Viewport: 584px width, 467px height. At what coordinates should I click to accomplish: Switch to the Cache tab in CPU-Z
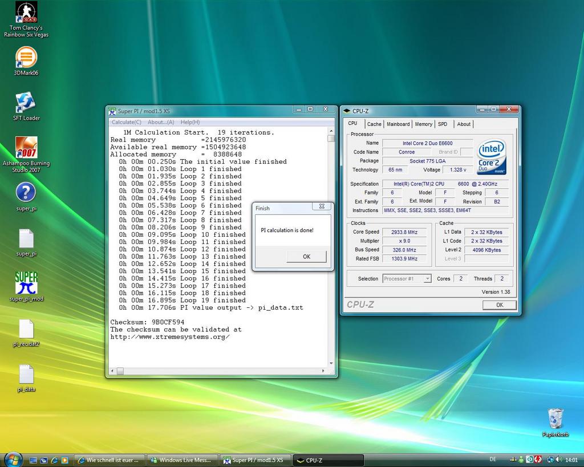point(374,124)
